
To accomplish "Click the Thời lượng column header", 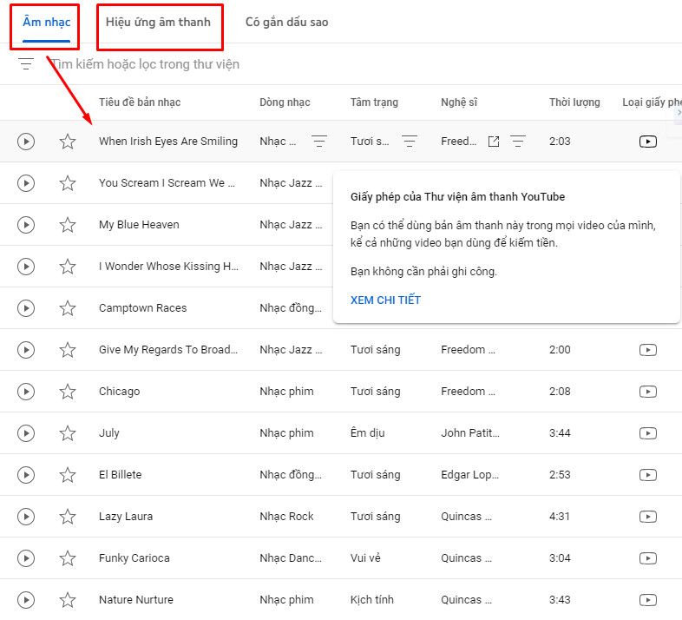I will (574, 102).
